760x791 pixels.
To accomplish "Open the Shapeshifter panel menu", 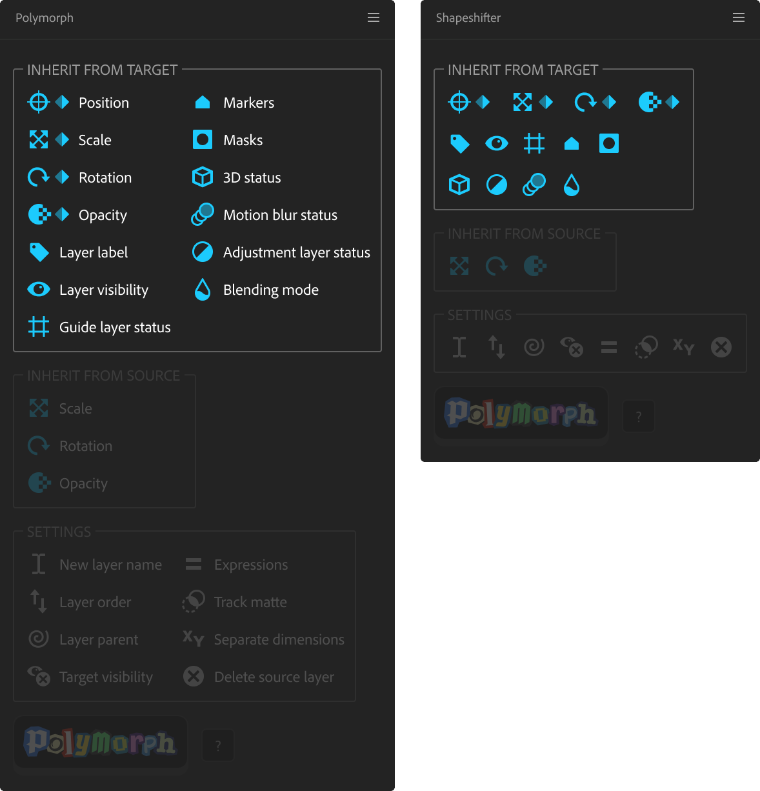I will pos(739,17).
